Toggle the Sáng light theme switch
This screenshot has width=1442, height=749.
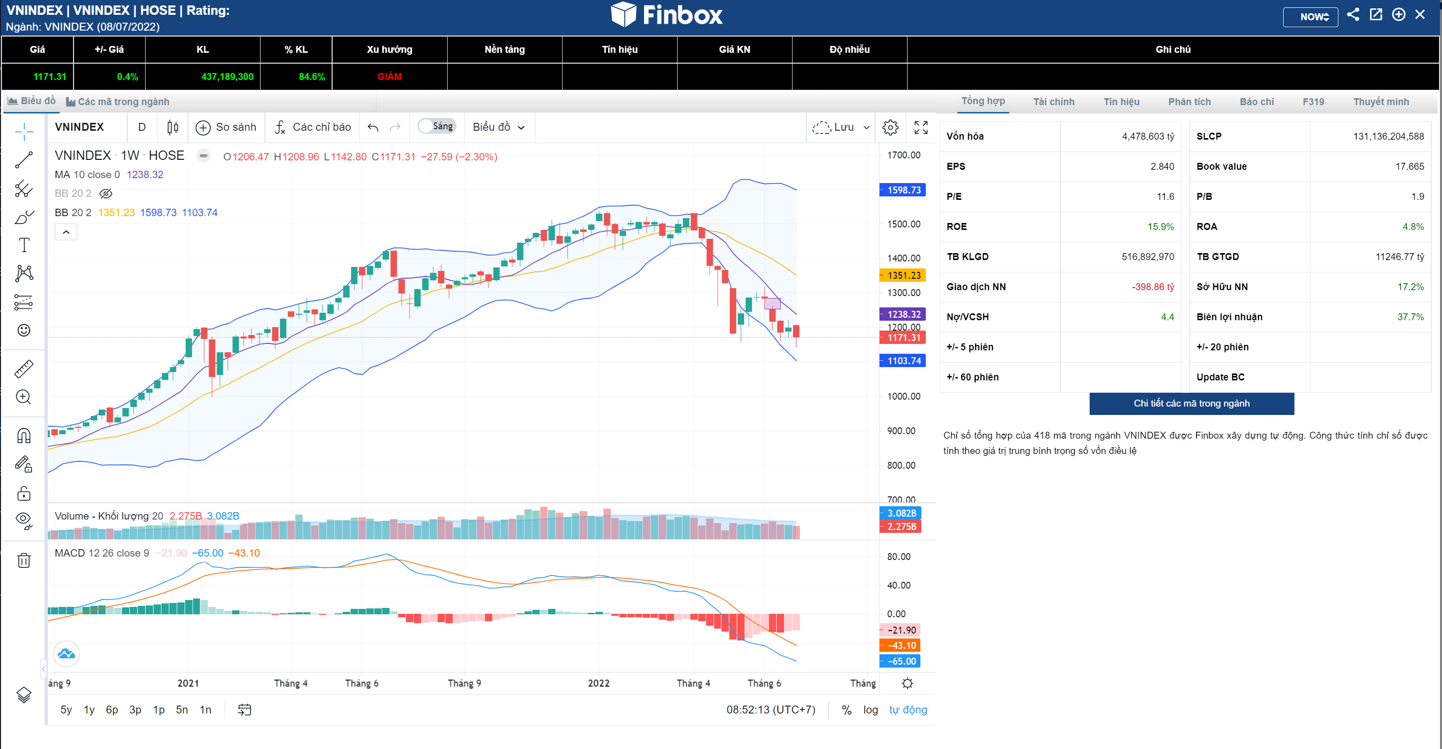437,126
